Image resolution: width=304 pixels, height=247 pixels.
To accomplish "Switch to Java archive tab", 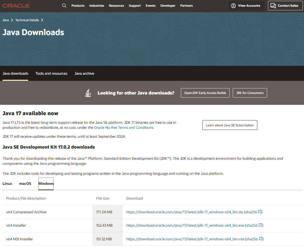I will coord(84,74).
